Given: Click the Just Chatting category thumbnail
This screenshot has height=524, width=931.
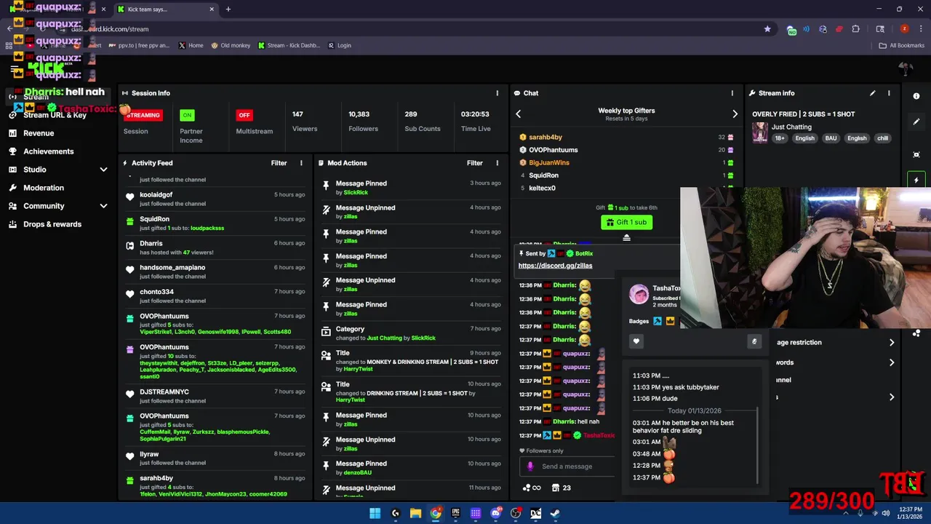Looking at the screenshot, I should pyautogui.click(x=760, y=132).
